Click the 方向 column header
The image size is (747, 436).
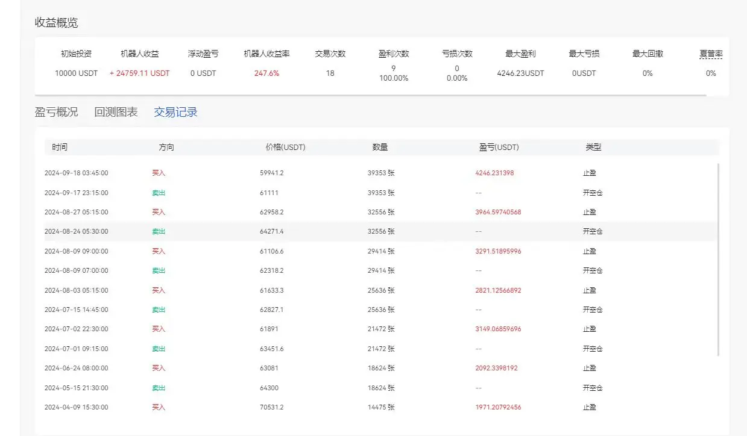[x=166, y=147]
